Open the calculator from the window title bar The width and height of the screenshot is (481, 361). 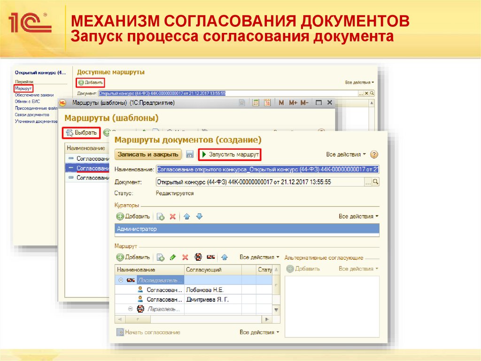pos(256,103)
